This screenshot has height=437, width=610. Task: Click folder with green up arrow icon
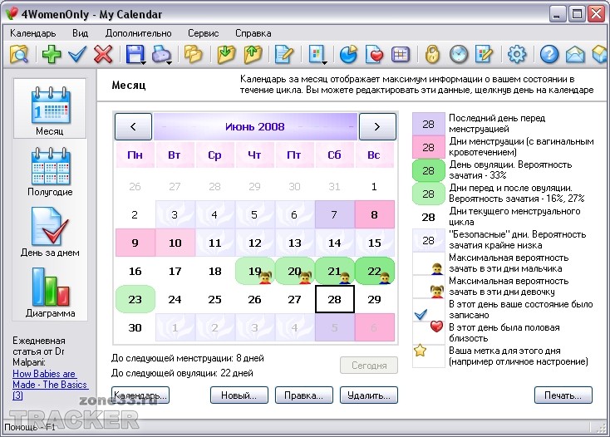(253, 54)
